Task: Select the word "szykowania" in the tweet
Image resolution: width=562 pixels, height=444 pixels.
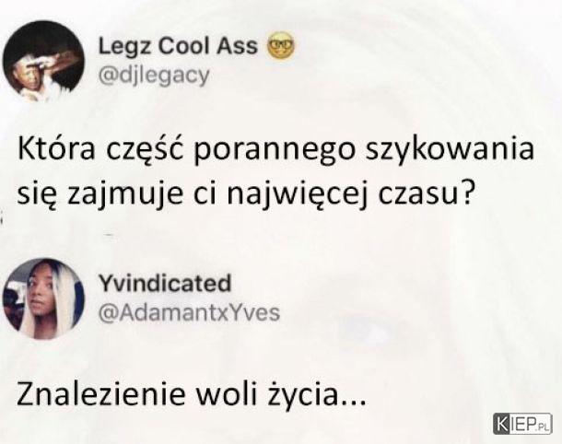Action: [x=450, y=150]
